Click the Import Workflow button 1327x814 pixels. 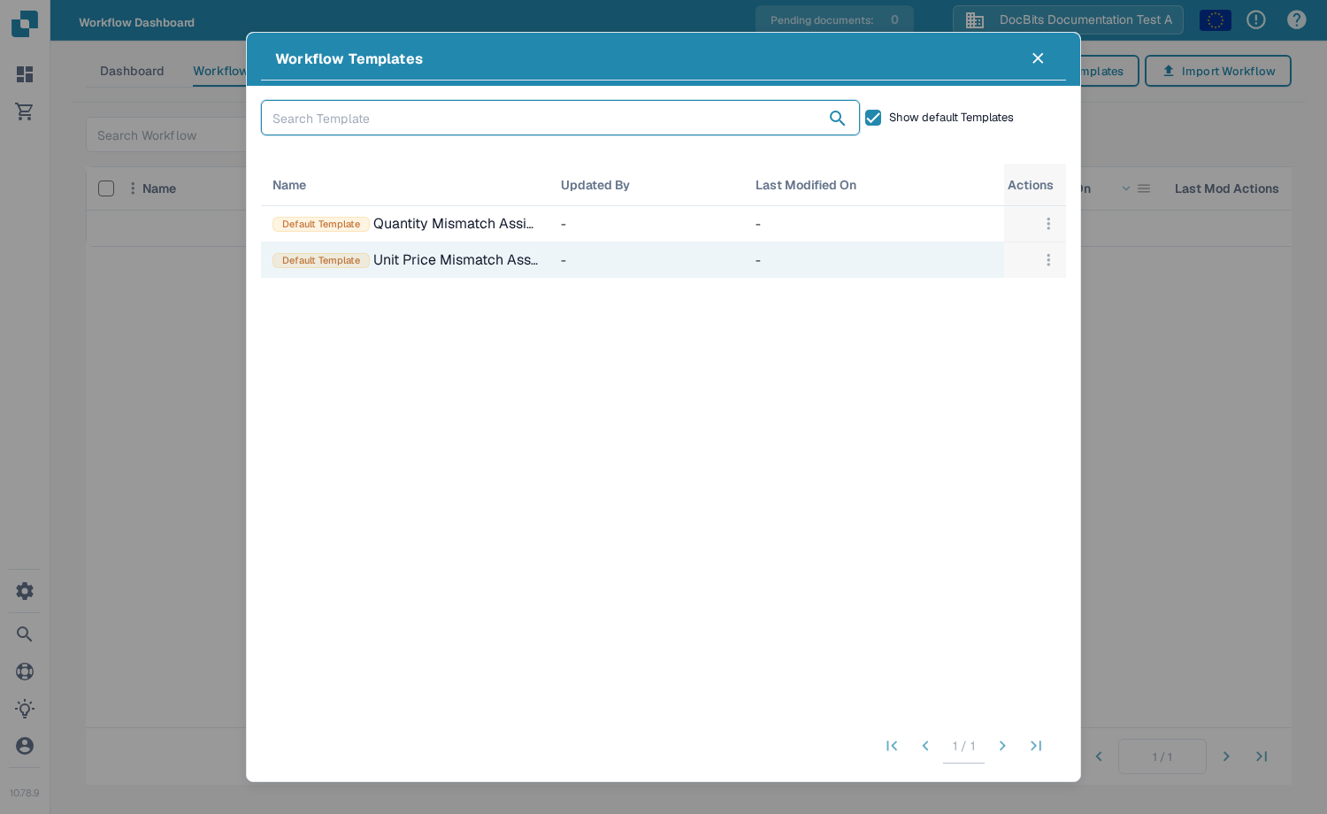1218,71
